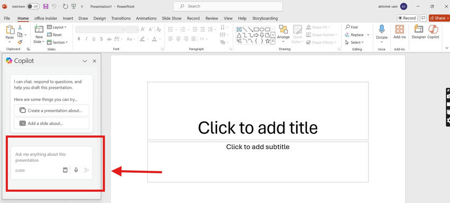Save the presentation with the disk icon

tap(46, 6)
